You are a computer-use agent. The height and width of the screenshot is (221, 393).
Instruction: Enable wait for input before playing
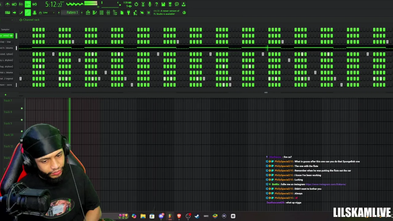coord(14,4)
